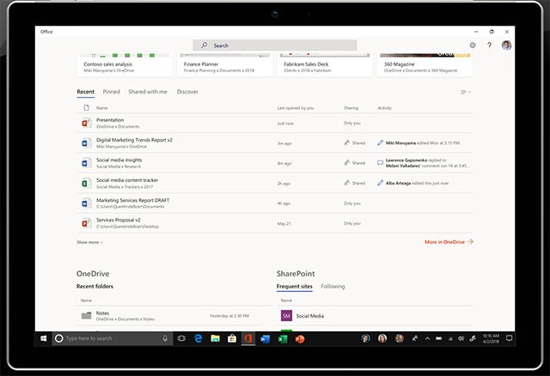
Task: Open Digital Marketing Trends Report v2
Action: [x=134, y=139]
